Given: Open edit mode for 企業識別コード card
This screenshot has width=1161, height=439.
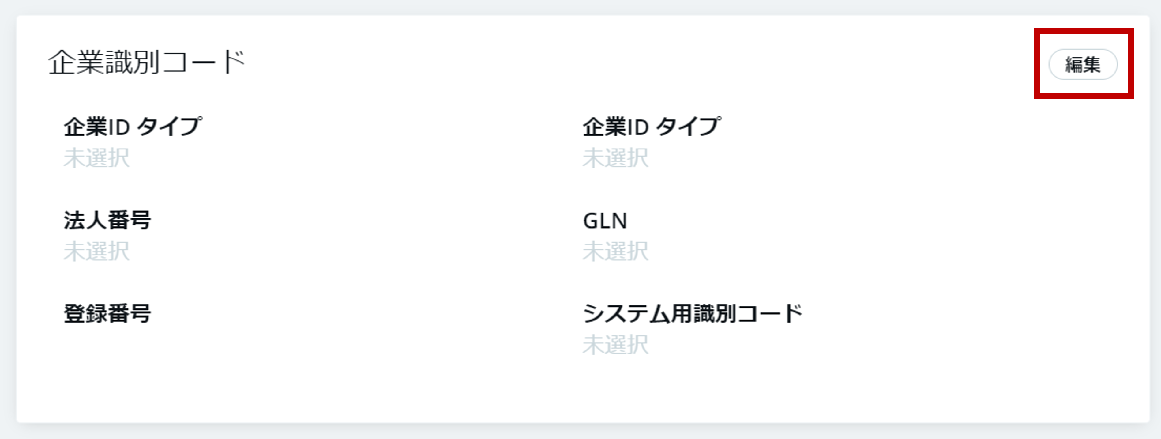Looking at the screenshot, I should coord(1083,65).
